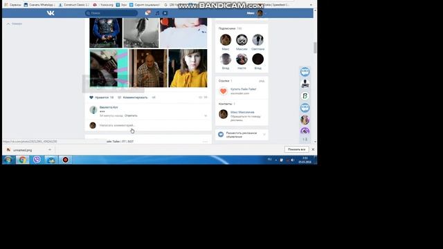
Task: Open the photo of blue armored figure
Action: click(106, 33)
